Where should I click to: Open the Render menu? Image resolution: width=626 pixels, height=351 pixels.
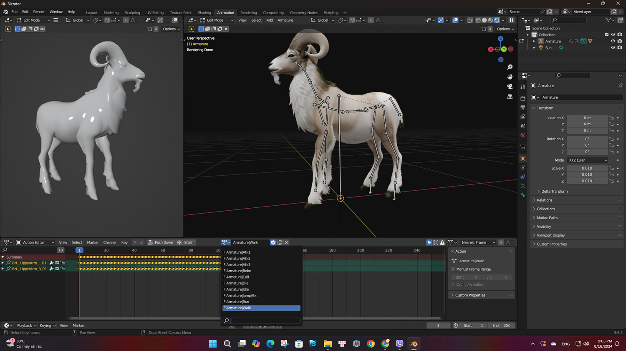coord(39,12)
